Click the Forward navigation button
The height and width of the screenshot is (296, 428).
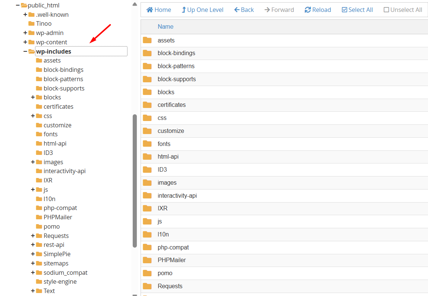(279, 10)
